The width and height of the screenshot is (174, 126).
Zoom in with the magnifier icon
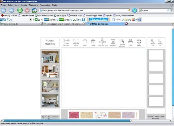160,43
